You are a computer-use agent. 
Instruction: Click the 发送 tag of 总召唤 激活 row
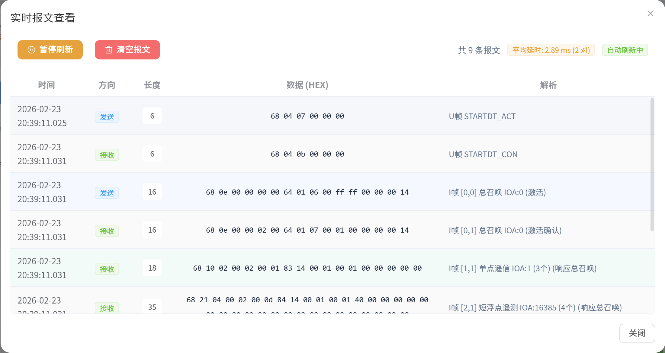click(x=107, y=193)
